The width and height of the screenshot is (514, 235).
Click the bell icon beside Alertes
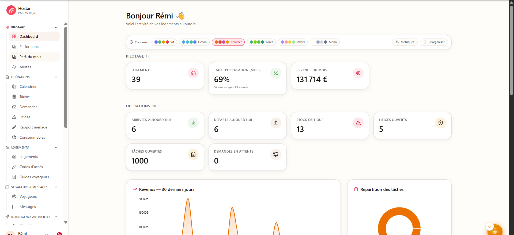click(14, 67)
